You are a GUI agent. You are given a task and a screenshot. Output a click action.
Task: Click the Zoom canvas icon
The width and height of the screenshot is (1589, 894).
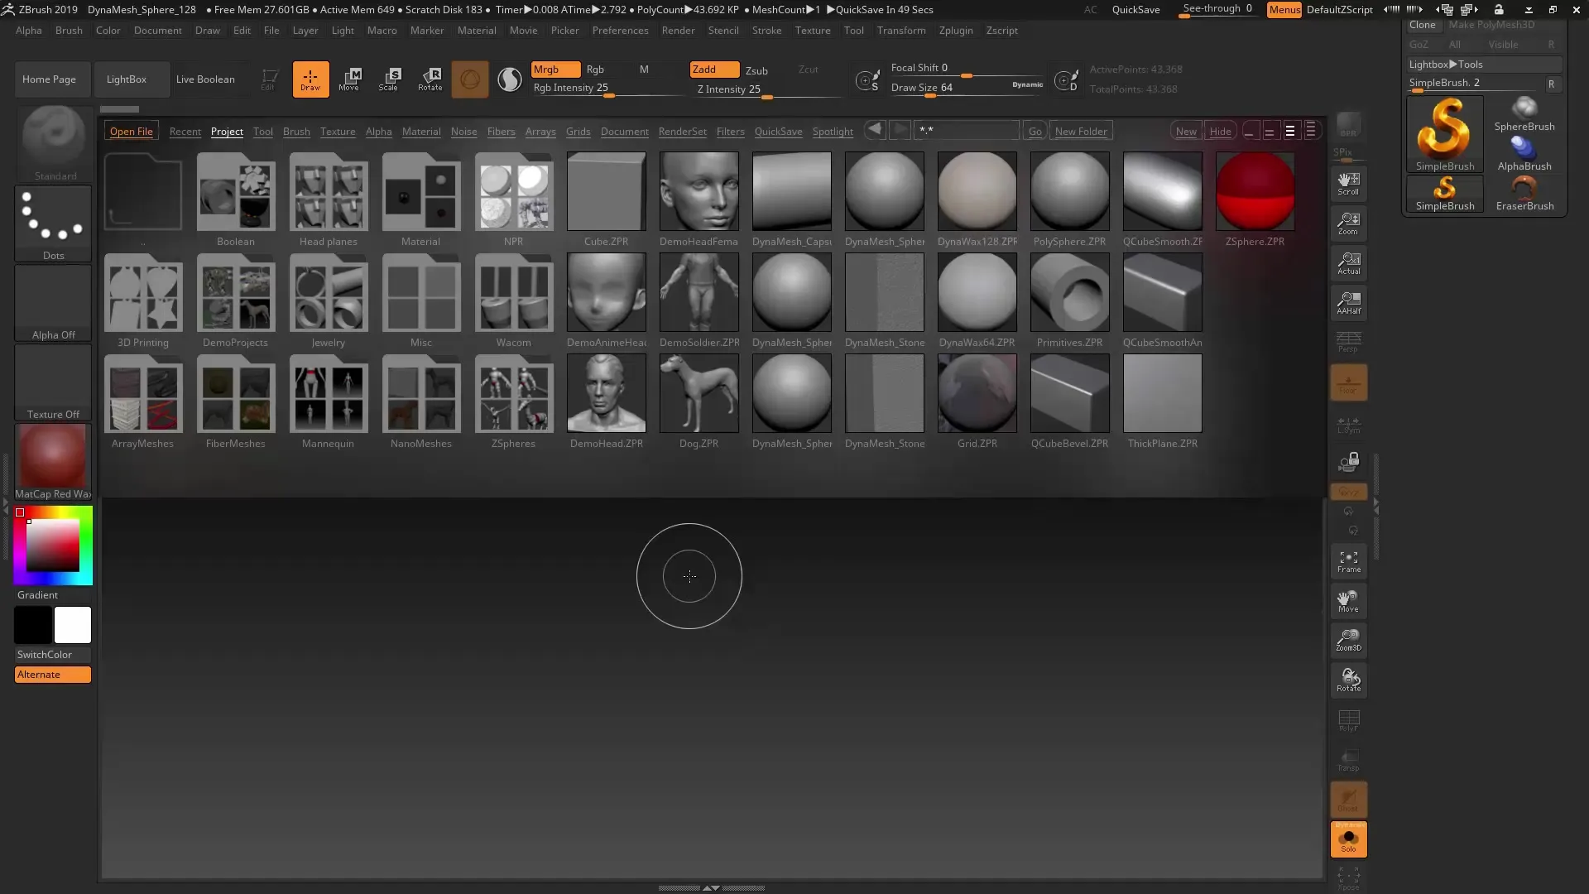(1348, 223)
